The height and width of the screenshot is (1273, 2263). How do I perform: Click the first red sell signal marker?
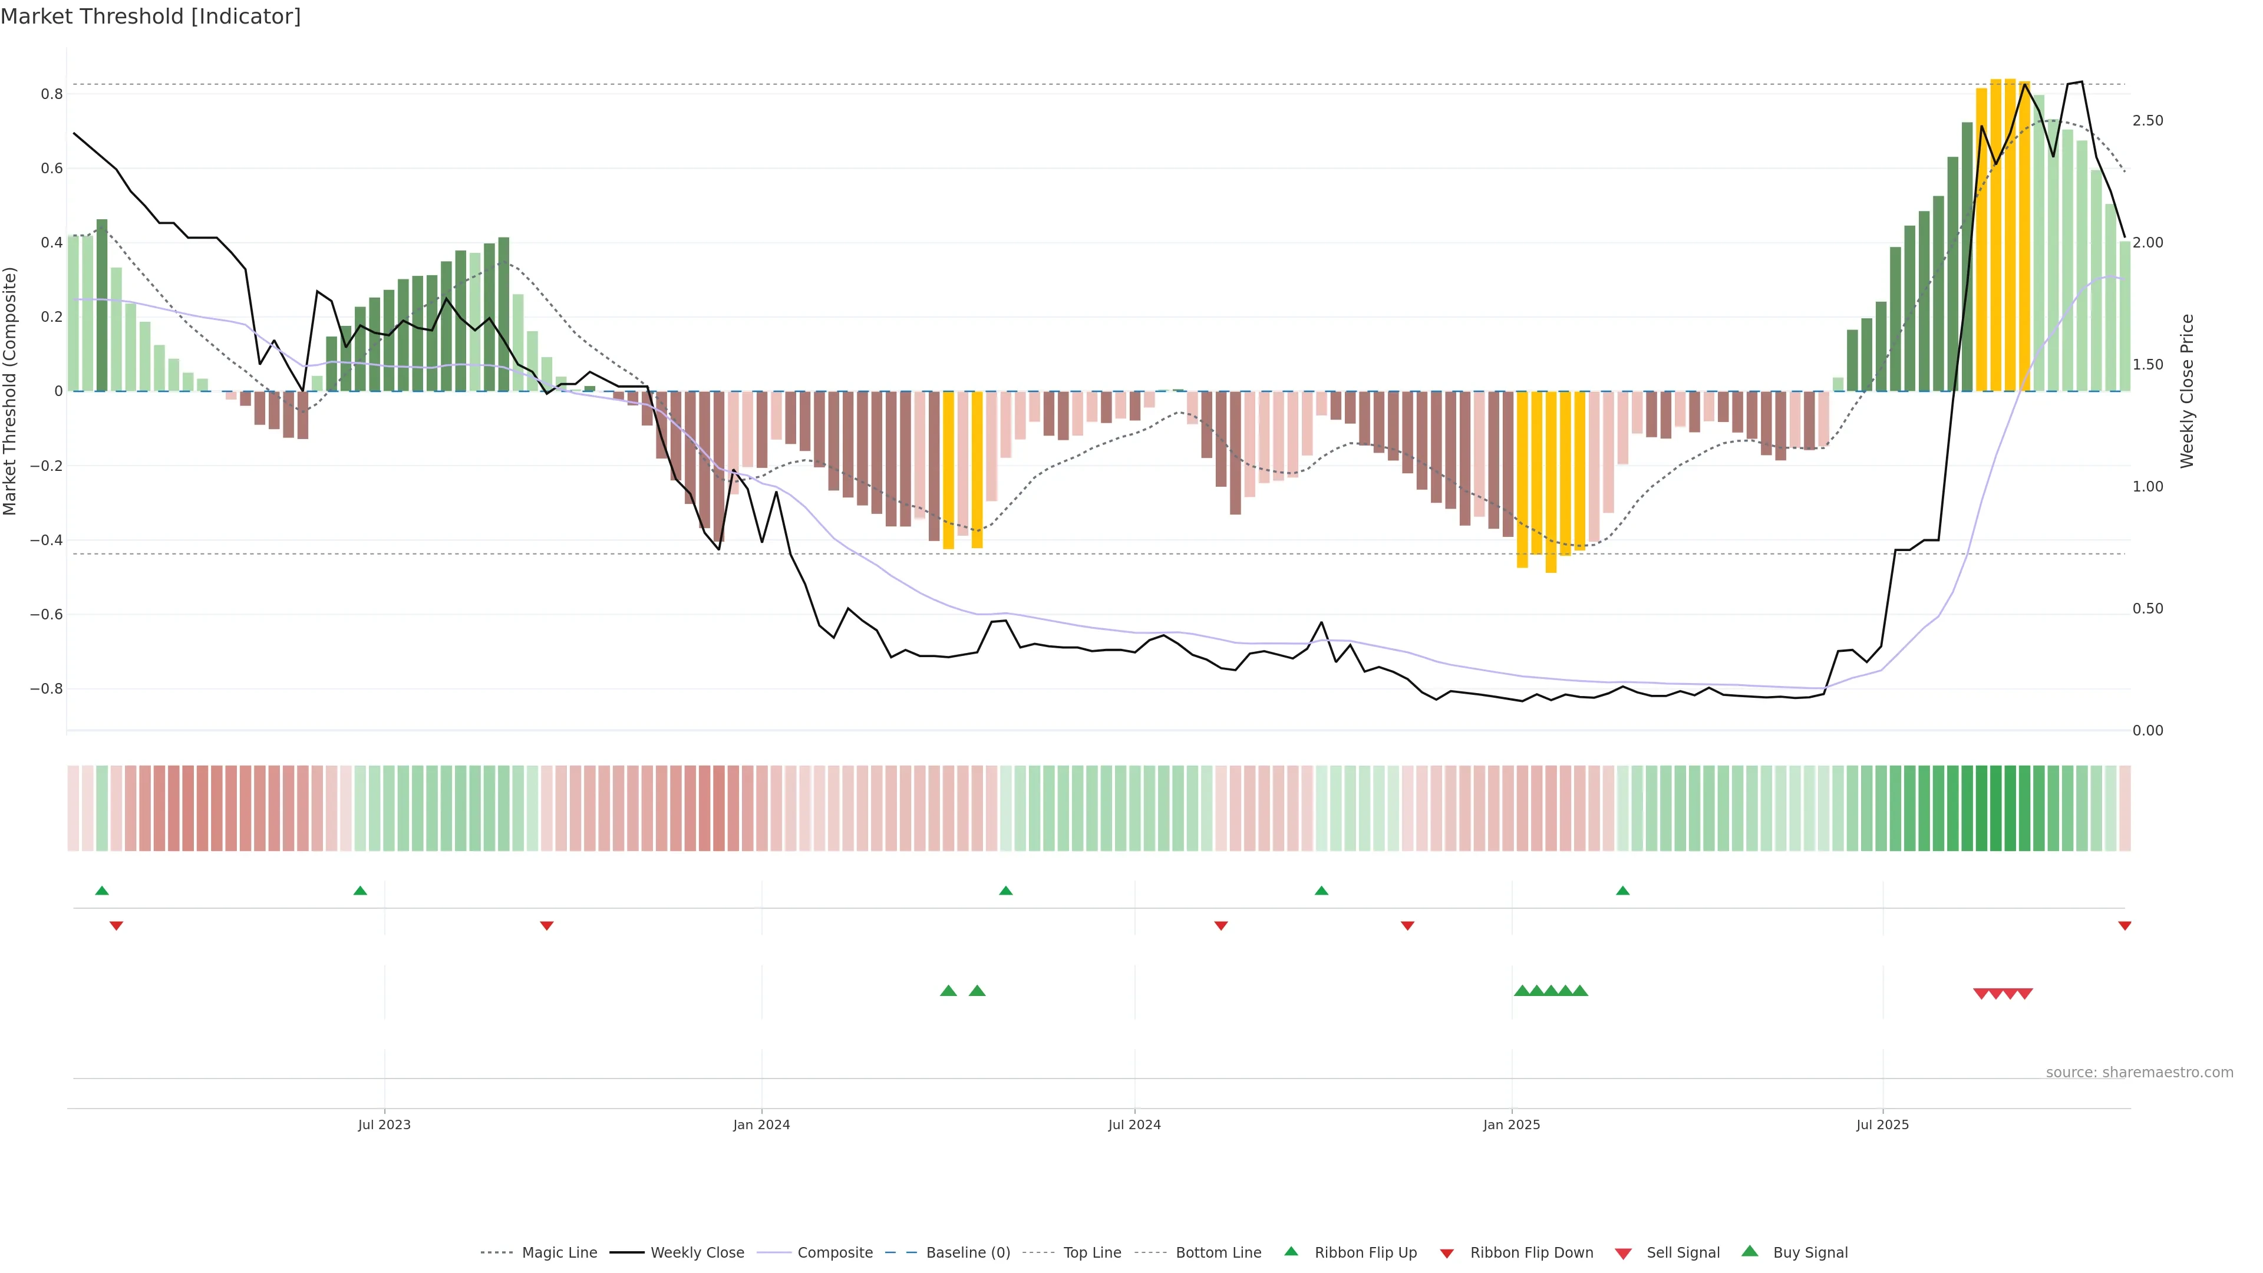coord(1981,994)
